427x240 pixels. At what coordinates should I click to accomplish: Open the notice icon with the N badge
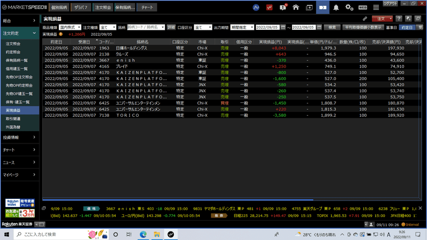click(x=283, y=7)
